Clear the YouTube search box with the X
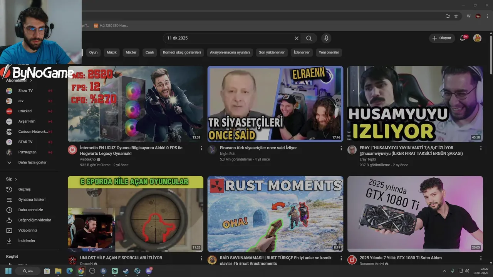Viewport: 493px width, 277px height. 297,38
